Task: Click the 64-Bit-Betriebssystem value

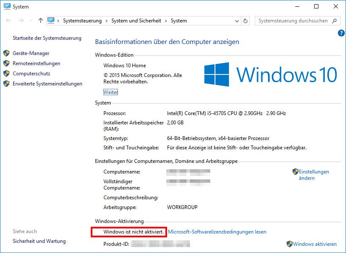Action: click(218, 138)
